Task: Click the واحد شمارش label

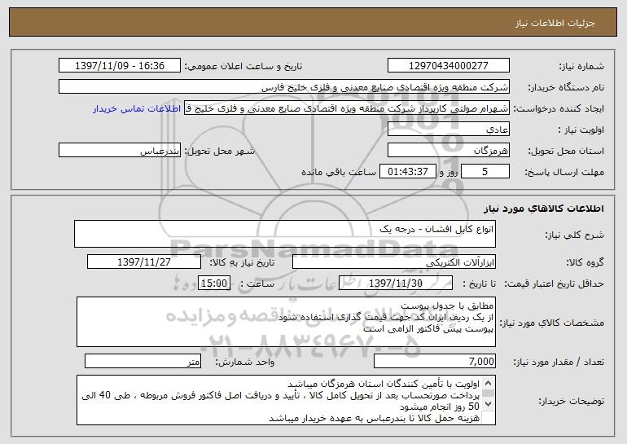Action: [x=245, y=362]
